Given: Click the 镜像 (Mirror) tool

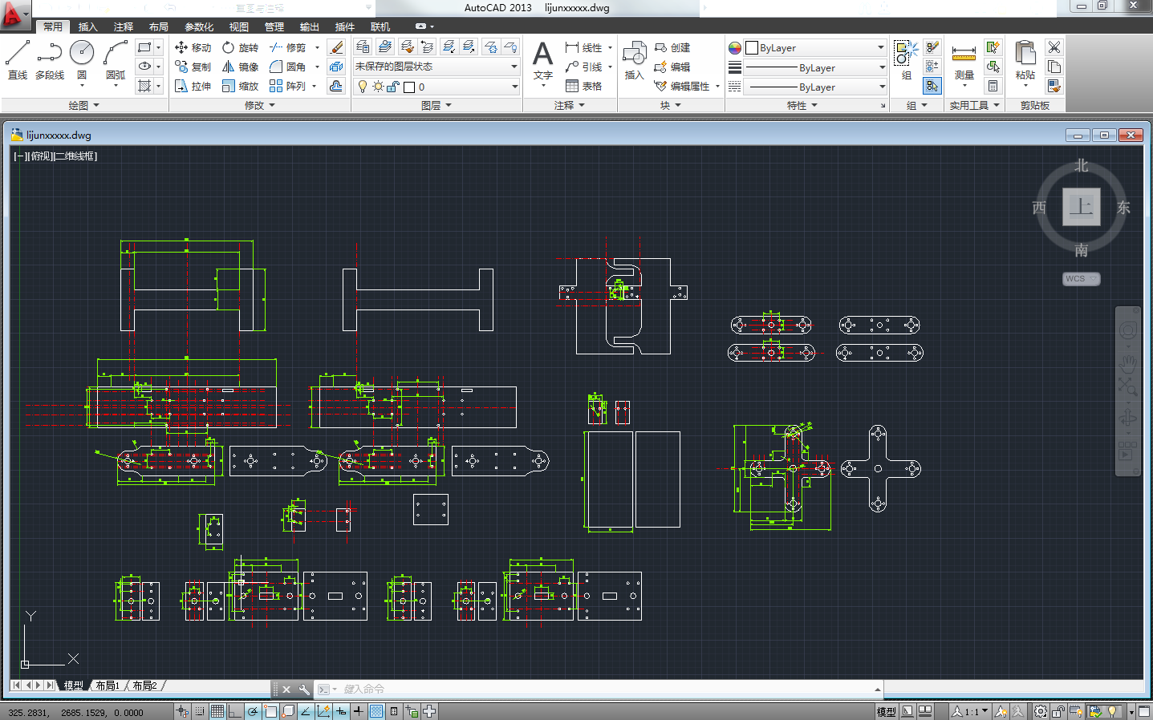Looking at the screenshot, I should pos(240,67).
